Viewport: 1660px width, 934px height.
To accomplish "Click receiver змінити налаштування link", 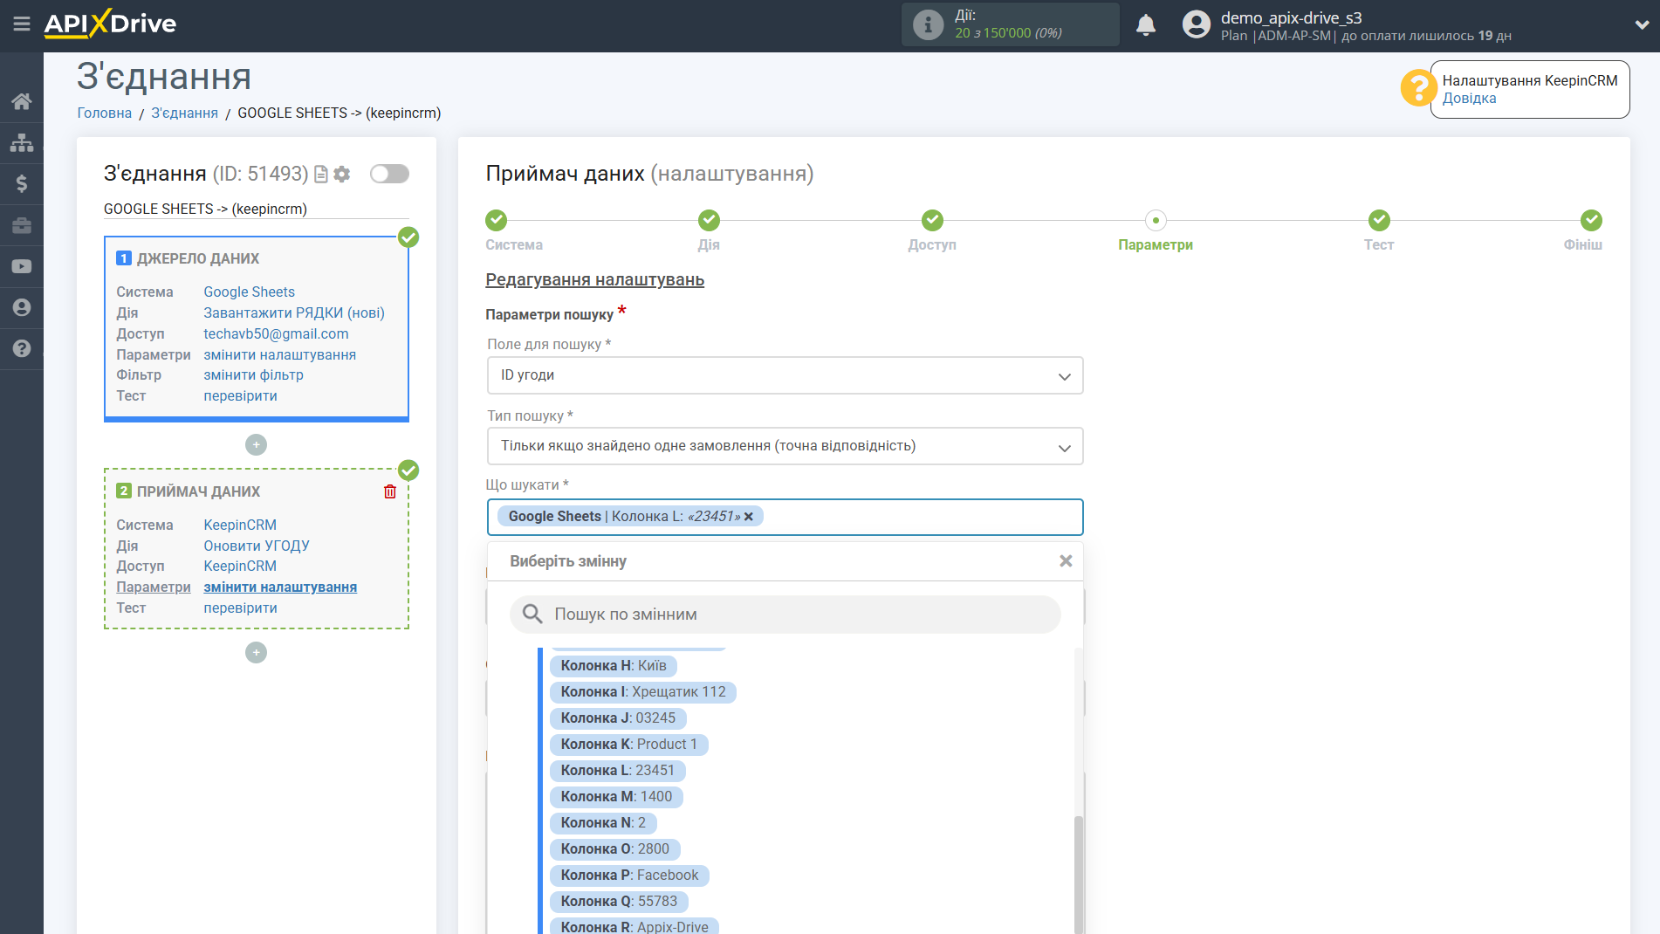I will 280,587.
